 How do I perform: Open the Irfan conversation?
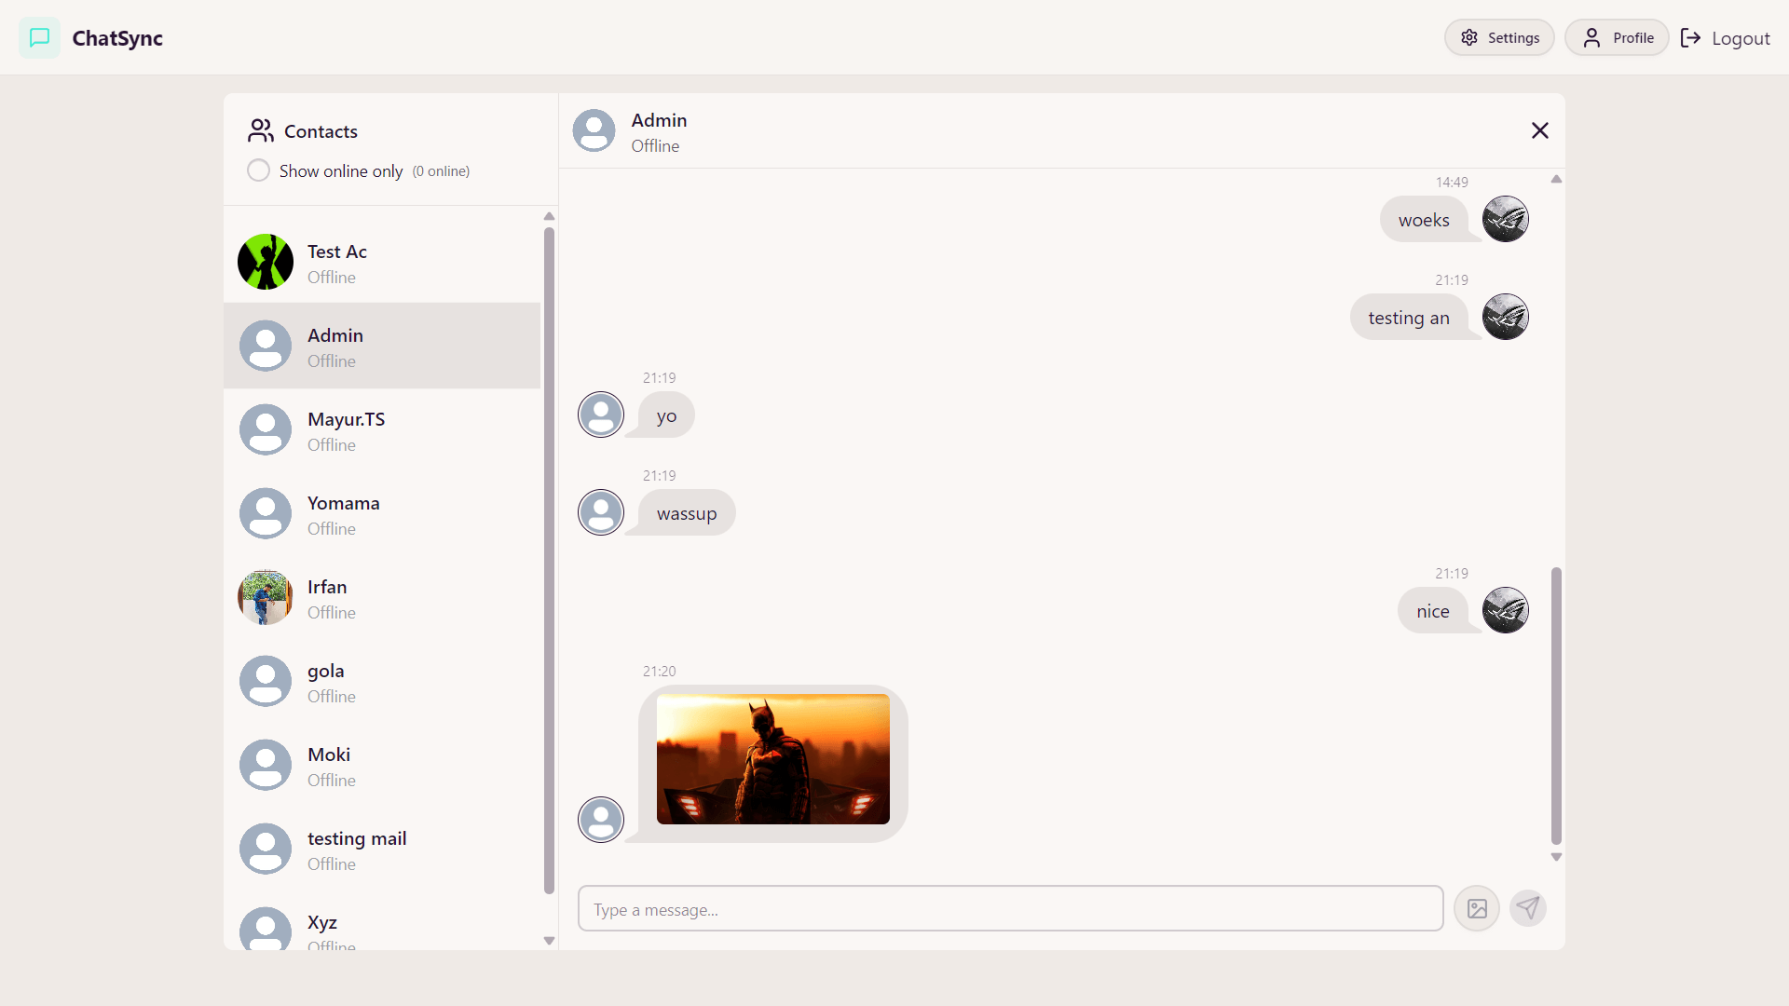tap(382, 597)
